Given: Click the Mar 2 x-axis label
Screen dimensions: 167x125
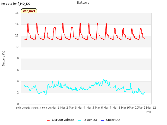Looking at the screenshot, I should [64, 108].
